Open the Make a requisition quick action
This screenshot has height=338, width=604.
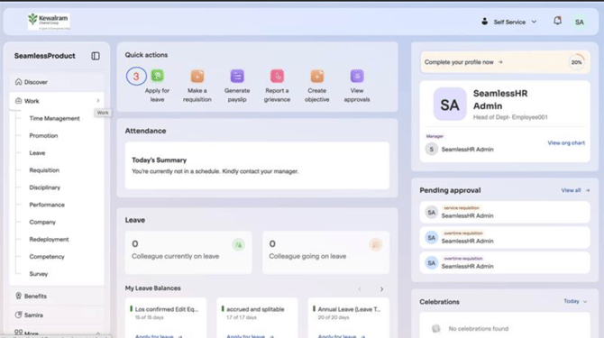tap(197, 86)
